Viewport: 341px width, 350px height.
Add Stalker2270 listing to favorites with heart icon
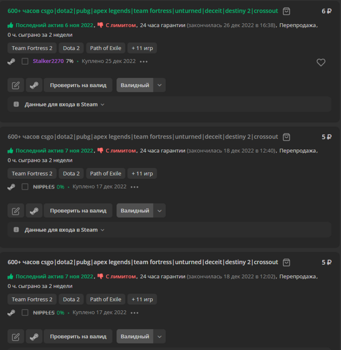(321, 63)
